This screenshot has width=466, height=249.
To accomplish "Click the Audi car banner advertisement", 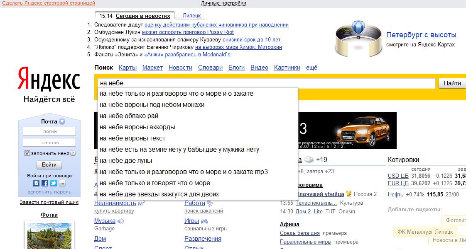I will [x=347, y=131].
